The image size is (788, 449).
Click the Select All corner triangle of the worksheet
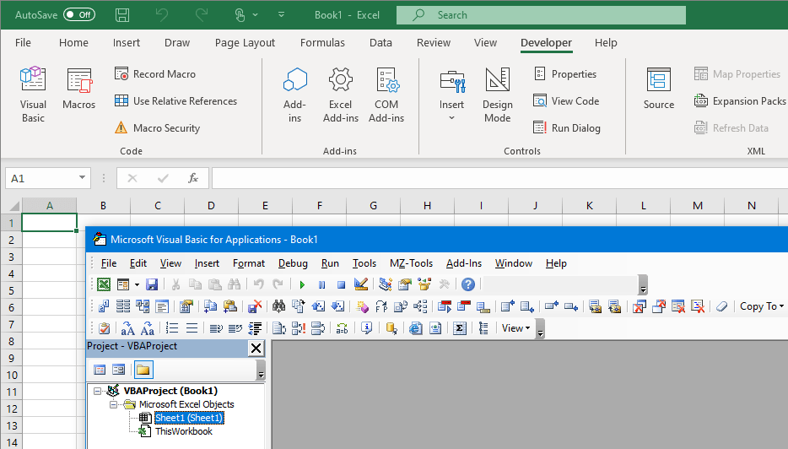point(14,206)
